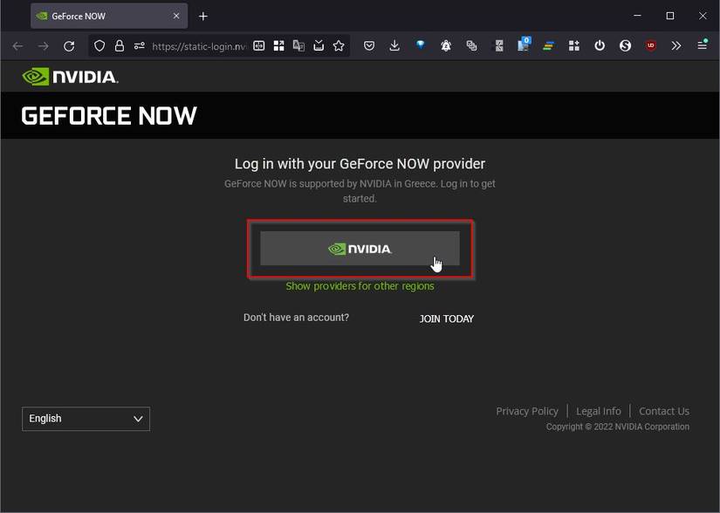This screenshot has height=513, width=720.
Task: Save page to Pocket
Action: [369, 45]
